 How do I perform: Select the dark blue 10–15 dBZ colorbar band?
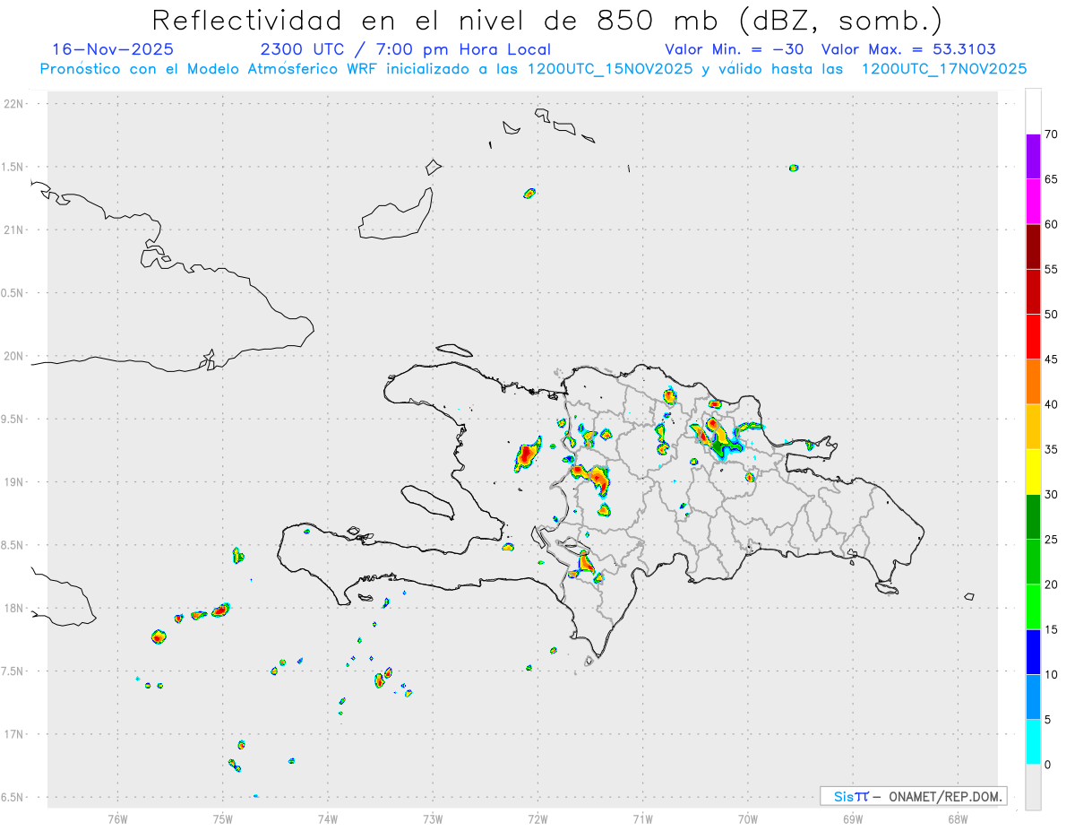[x=1033, y=652]
